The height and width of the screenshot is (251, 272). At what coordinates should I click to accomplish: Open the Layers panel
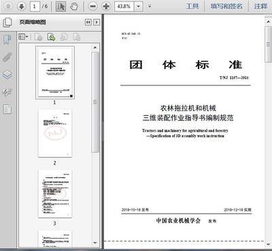[7, 74]
